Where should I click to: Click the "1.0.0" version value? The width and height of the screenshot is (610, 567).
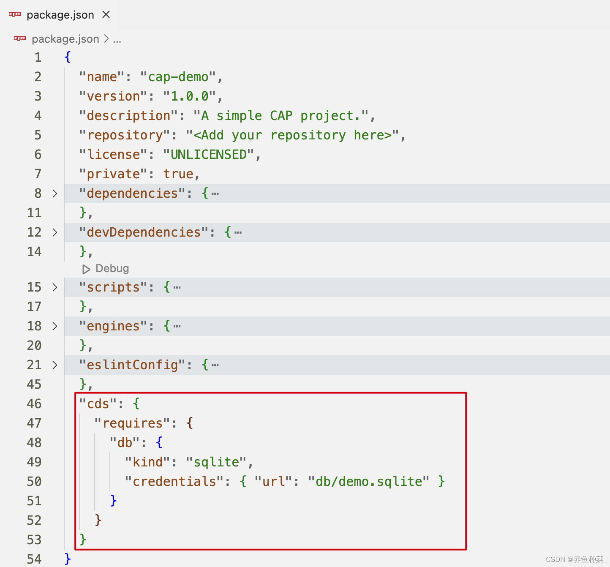pyautogui.click(x=190, y=96)
